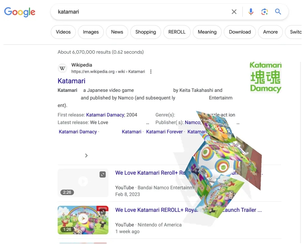The image size is (306, 245).
Task: Open the Shopping filter
Action: pyautogui.click(x=146, y=32)
